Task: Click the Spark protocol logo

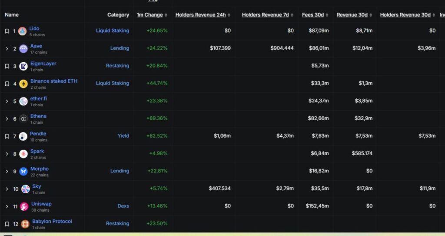Action: coord(23,154)
